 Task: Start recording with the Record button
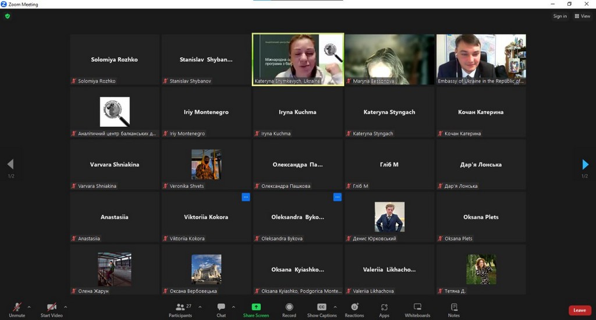point(289,310)
